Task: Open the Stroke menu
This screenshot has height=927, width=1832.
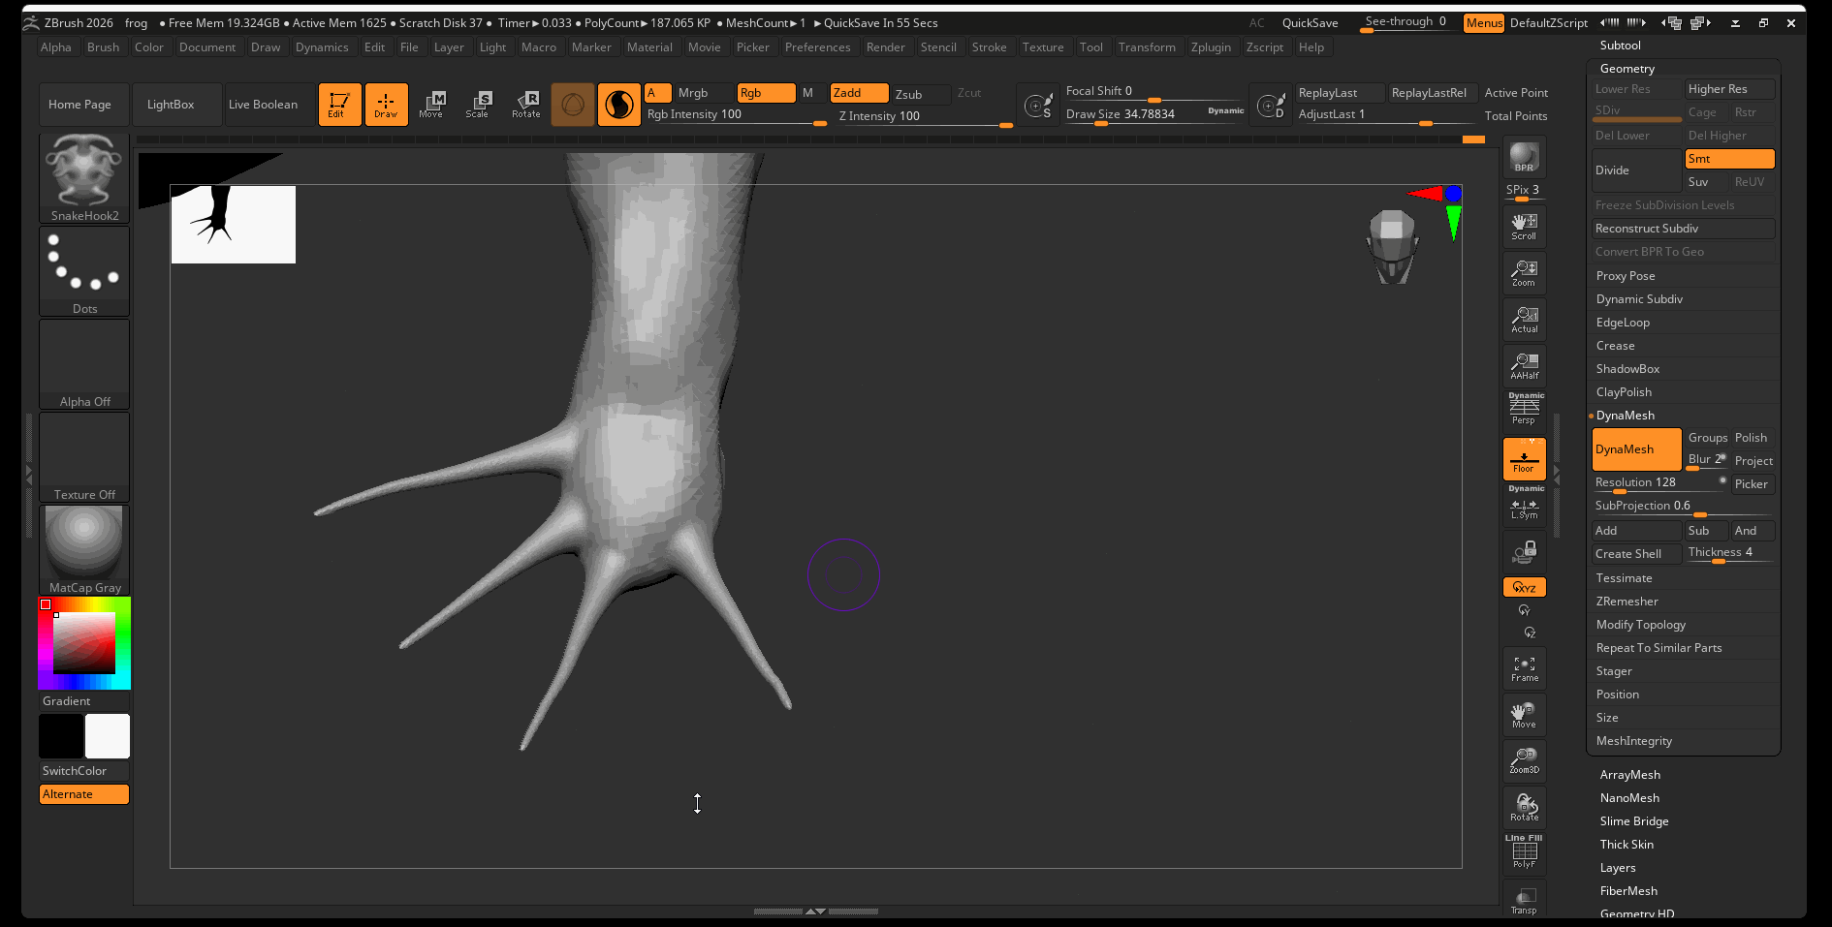Action: [x=989, y=47]
